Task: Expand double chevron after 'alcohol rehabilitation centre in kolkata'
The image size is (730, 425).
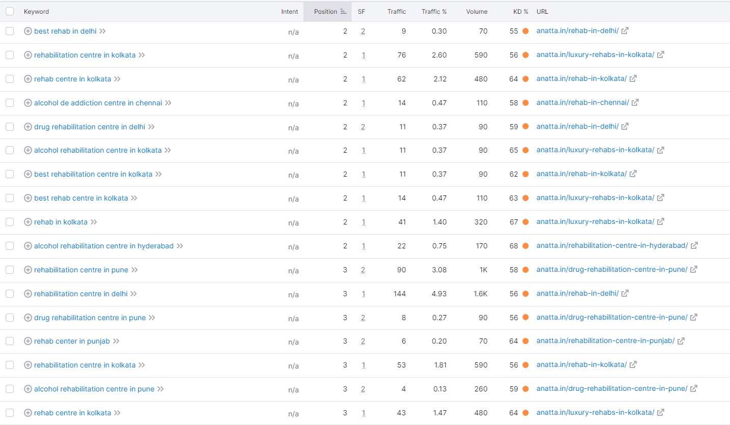Action: click(168, 150)
